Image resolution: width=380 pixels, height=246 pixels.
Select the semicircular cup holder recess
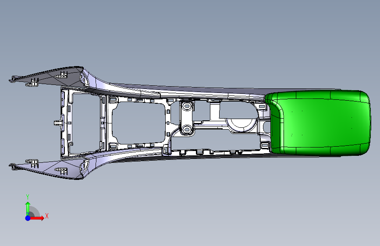tap(241, 125)
